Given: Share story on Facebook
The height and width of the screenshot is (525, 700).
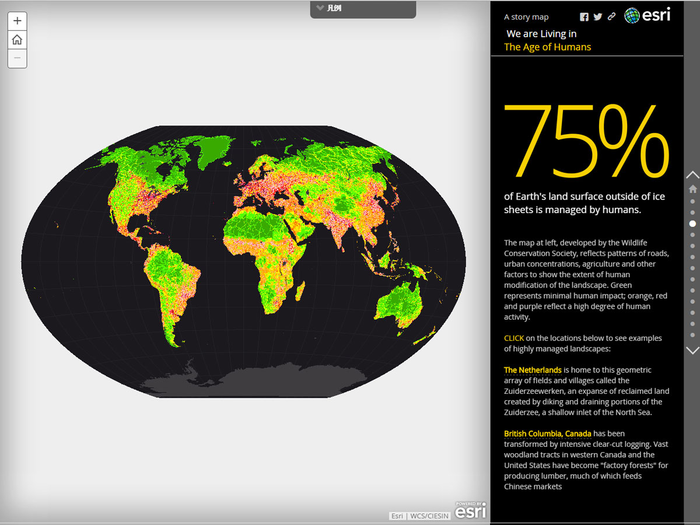Looking at the screenshot, I should tap(584, 17).
